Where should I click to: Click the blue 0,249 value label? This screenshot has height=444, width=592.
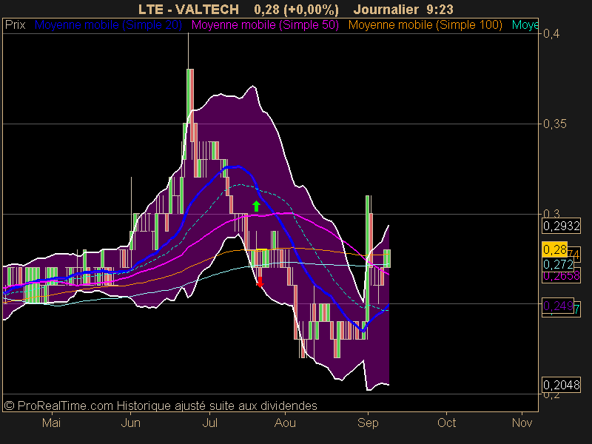[558, 306]
